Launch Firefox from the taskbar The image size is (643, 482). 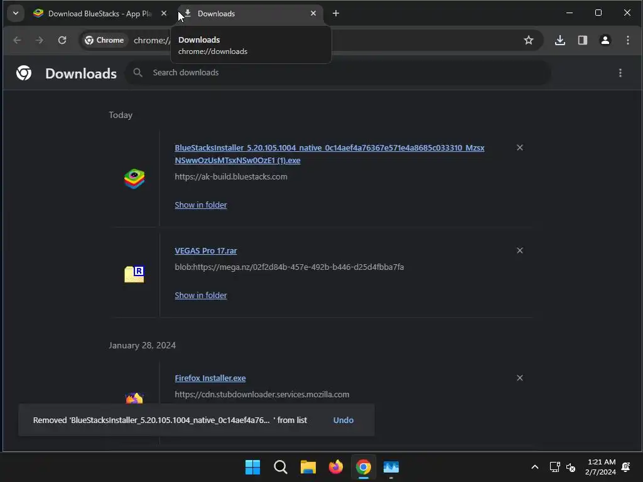pyautogui.click(x=336, y=467)
